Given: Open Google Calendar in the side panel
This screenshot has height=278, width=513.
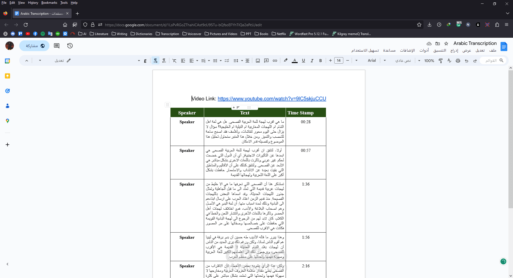Looking at the screenshot, I should click(7, 61).
